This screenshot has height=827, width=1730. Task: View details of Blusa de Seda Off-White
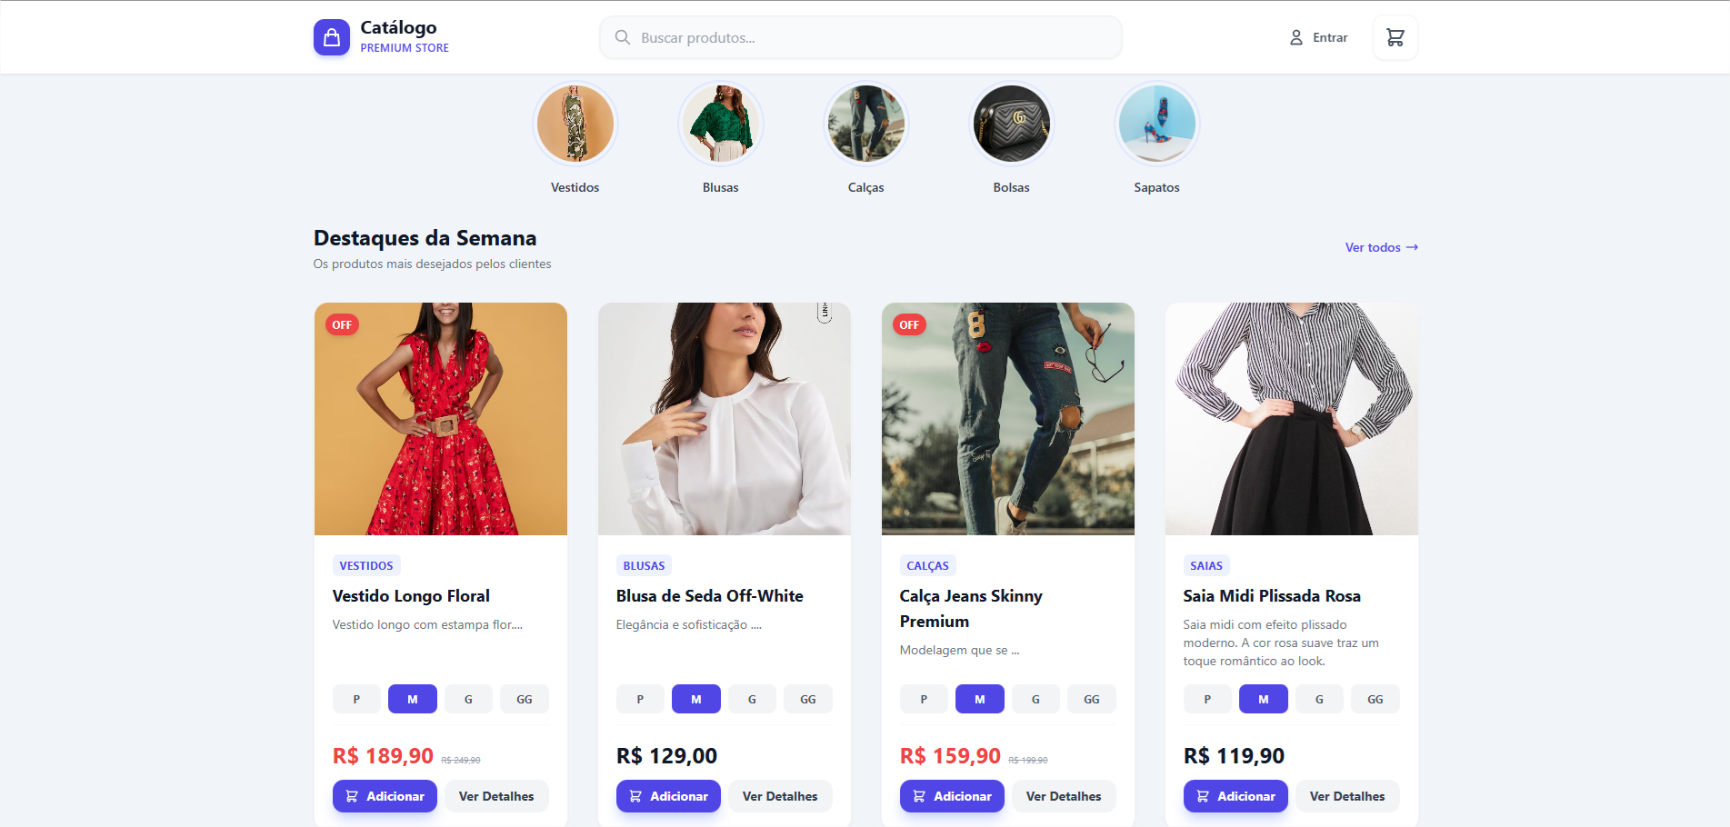[779, 796]
